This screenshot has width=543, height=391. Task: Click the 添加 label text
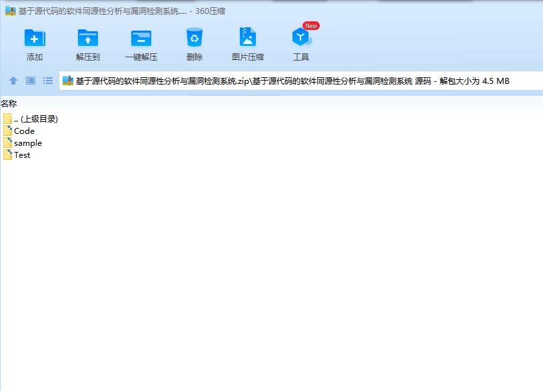point(35,57)
